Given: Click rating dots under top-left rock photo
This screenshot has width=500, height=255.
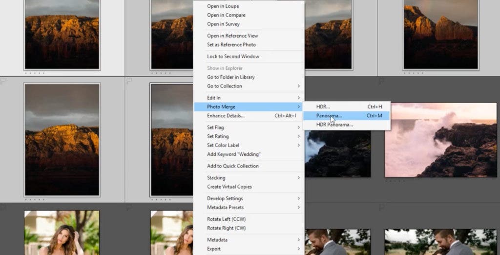Looking at the screenshot, I should point(34,73).
